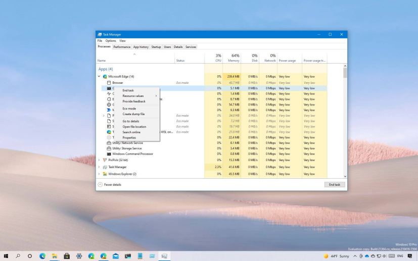Image resolution: width=418 pixels, height=261 pixels.
Task: Click the Fewer details arrow icon
Action: [x=100, y=185]
